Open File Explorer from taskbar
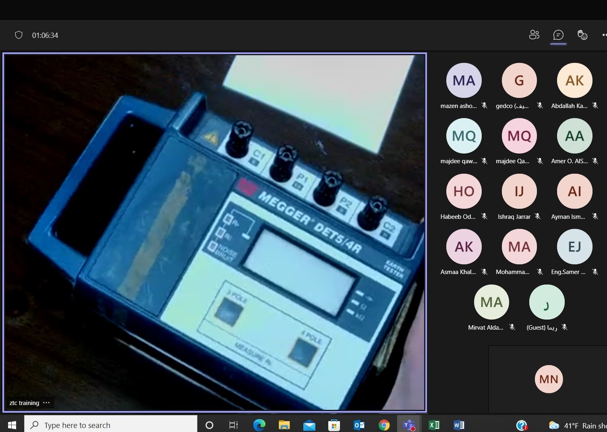Image resolution: width=607 pixels, height=432 pixels. 284,425
